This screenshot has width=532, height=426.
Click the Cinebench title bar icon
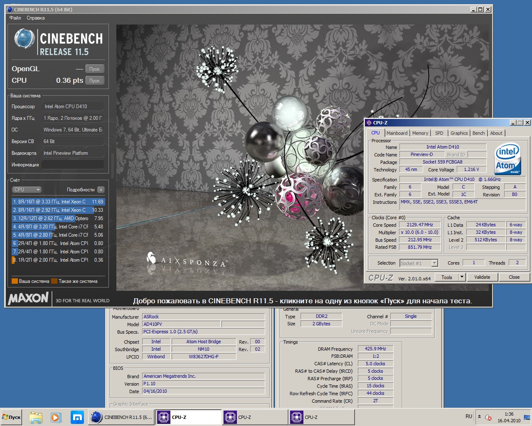(10, 9)
